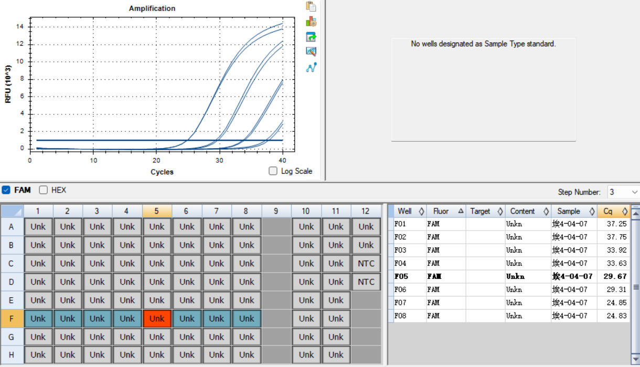
Task: Select the orange highlighted well F5
Action: (157, 319)
